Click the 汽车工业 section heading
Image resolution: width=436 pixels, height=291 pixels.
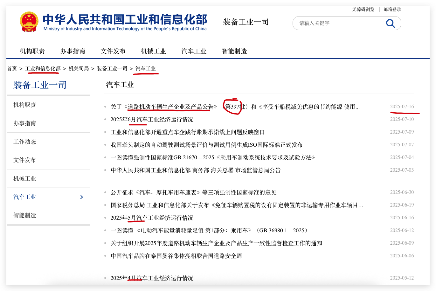pos(120,85)
